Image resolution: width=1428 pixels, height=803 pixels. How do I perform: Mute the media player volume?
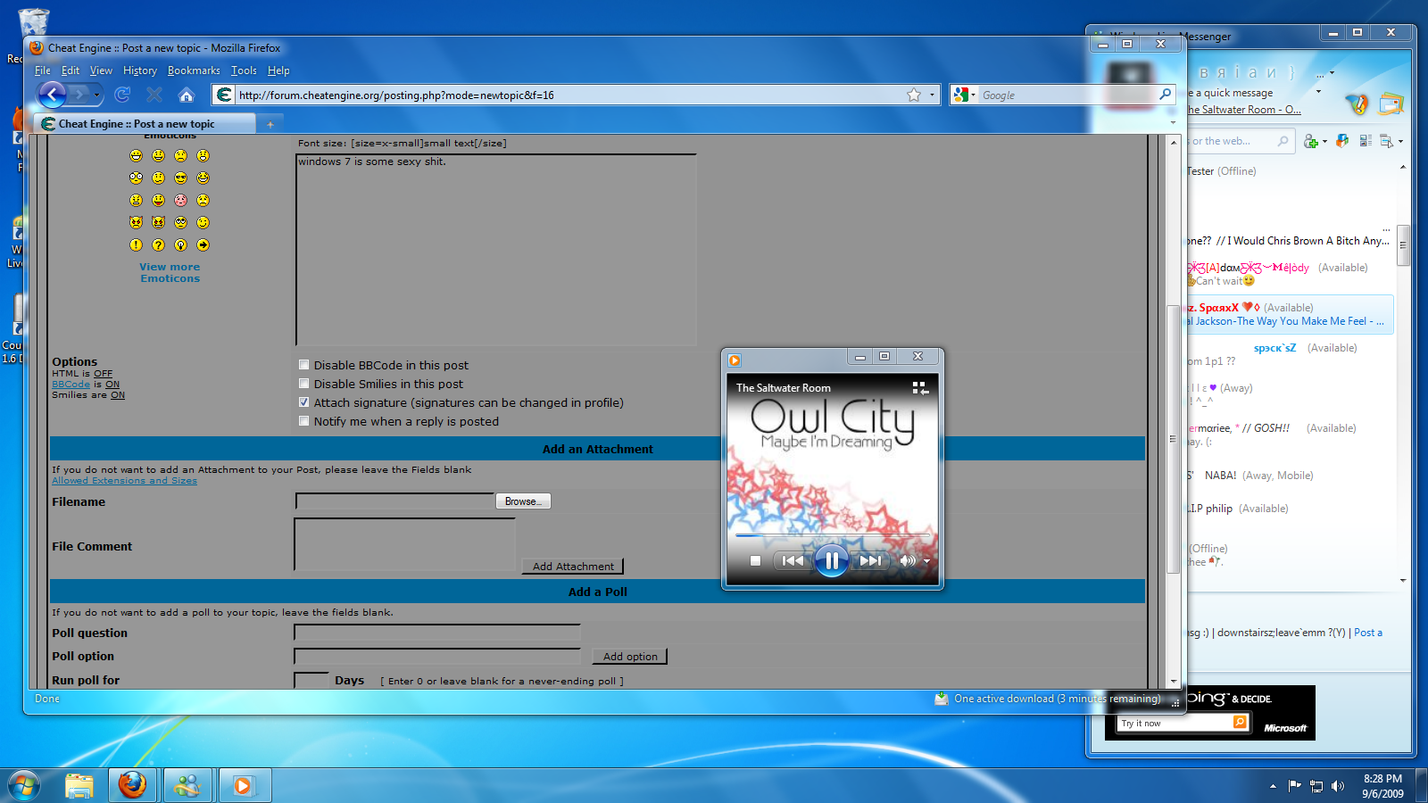(x=907, y=560)
